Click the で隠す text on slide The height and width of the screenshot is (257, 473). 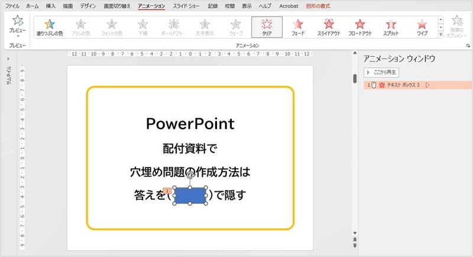pyautogui.click(x=231, y=195)
